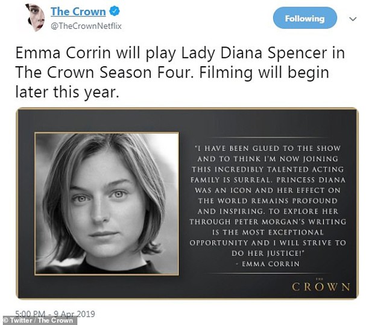Click 'I HAVE BEEN GLUED' quote line
366x325 pixels.
pos(268,149)
